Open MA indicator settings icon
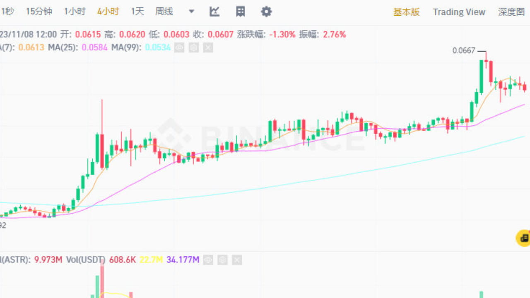530x298 pixels. tap(193, 48)
